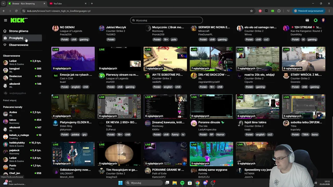Reload the page
Viewport: 333px width, 187px height.
click(16, 11)
